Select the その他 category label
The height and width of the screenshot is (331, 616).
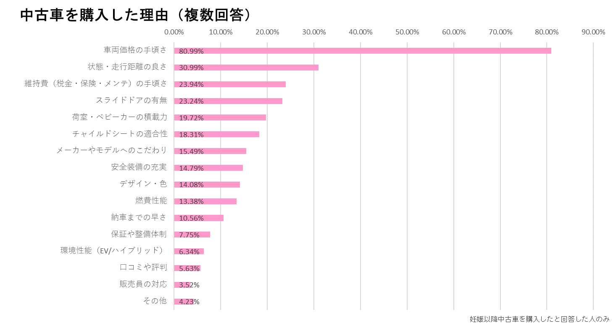click(x=155, y=301)
